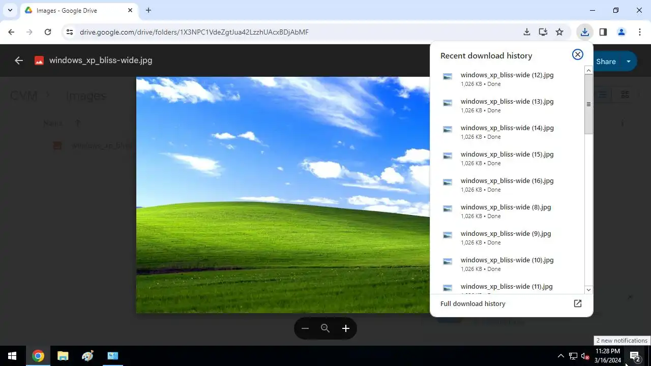Close the Images - Google Drive tab

(130, 10)
